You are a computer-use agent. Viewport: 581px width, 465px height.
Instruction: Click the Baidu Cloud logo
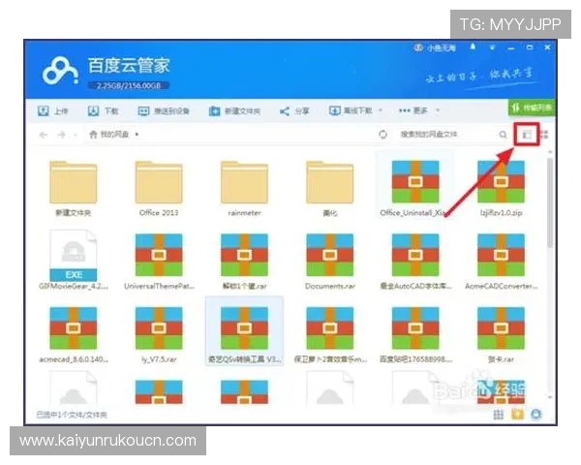(x=60, y=71)
